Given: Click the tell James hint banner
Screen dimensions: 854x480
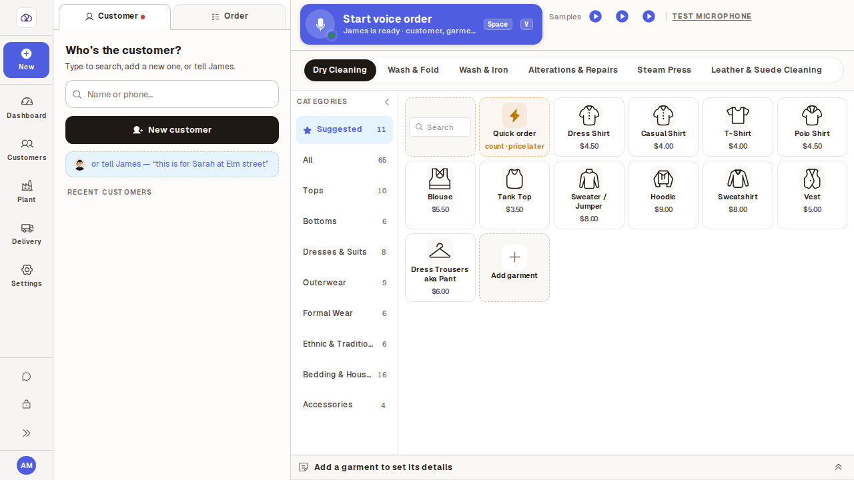Looking at the screenshot, I should point(172,164).
